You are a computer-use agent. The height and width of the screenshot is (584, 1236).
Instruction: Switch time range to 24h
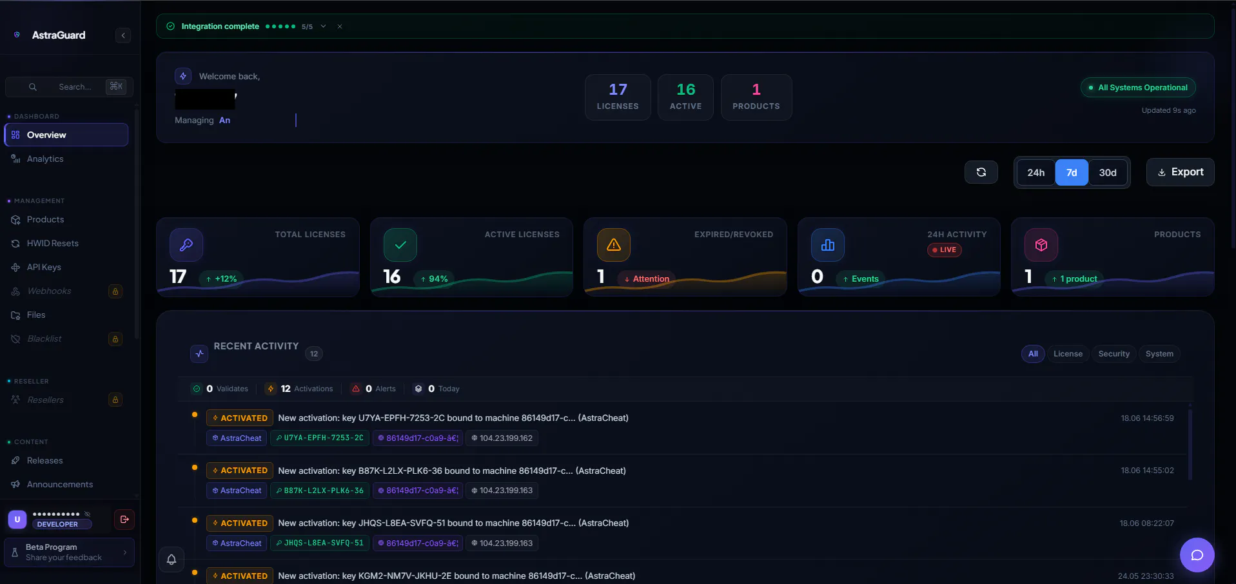[x=1036, y=173]
